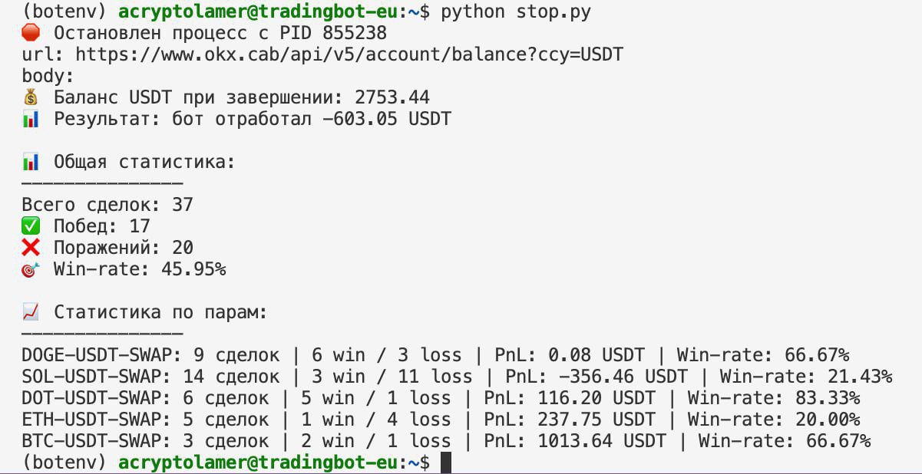Click the money bag emoji icon
Image resolution: width=922 pixels, height=474 pixels.
31,97
